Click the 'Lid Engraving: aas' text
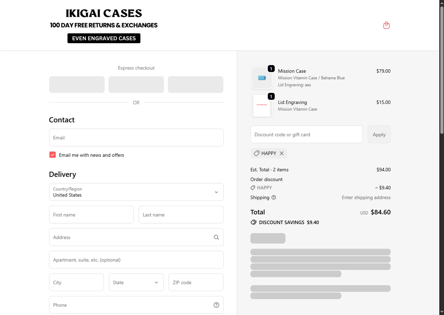Image resolution: width=444 pixels, height=315 pixels. pos(294,85)
